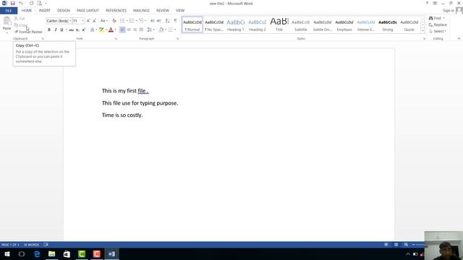Switch to the DESIGN tab

pyautogui.click(x=64, y=11)
